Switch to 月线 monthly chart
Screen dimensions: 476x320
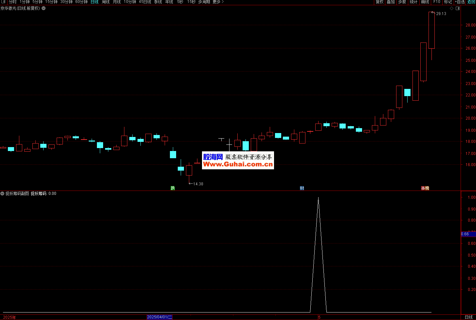117,2
